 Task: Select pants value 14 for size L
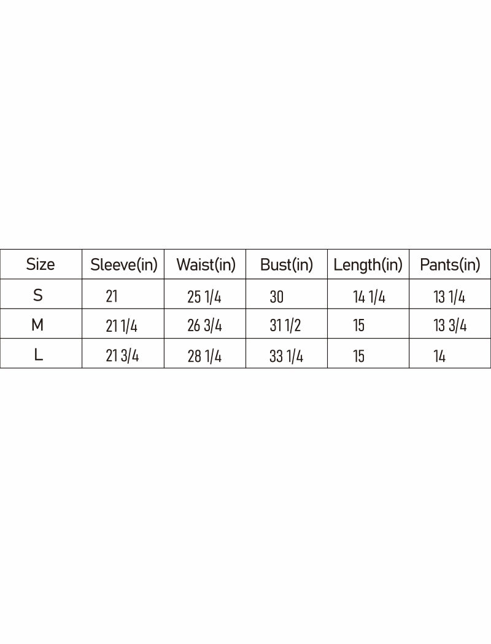click(439, 356)
